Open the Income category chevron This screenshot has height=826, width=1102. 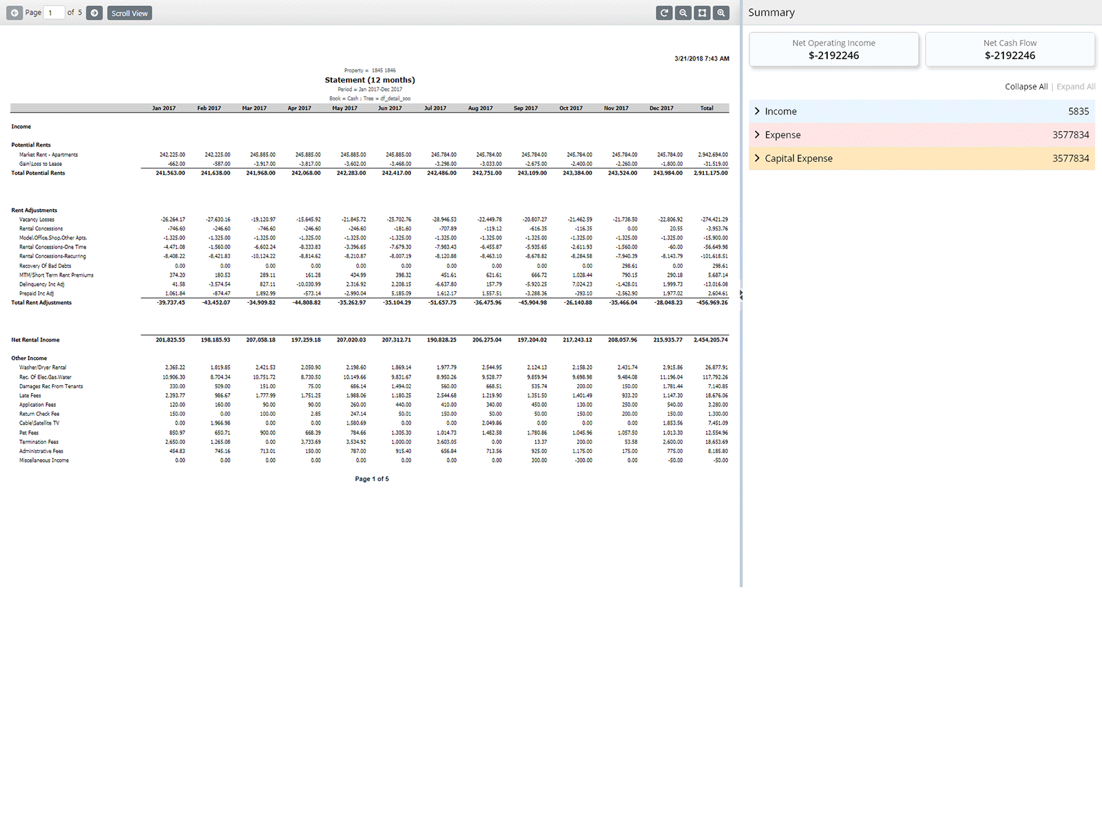coord(758,111)
